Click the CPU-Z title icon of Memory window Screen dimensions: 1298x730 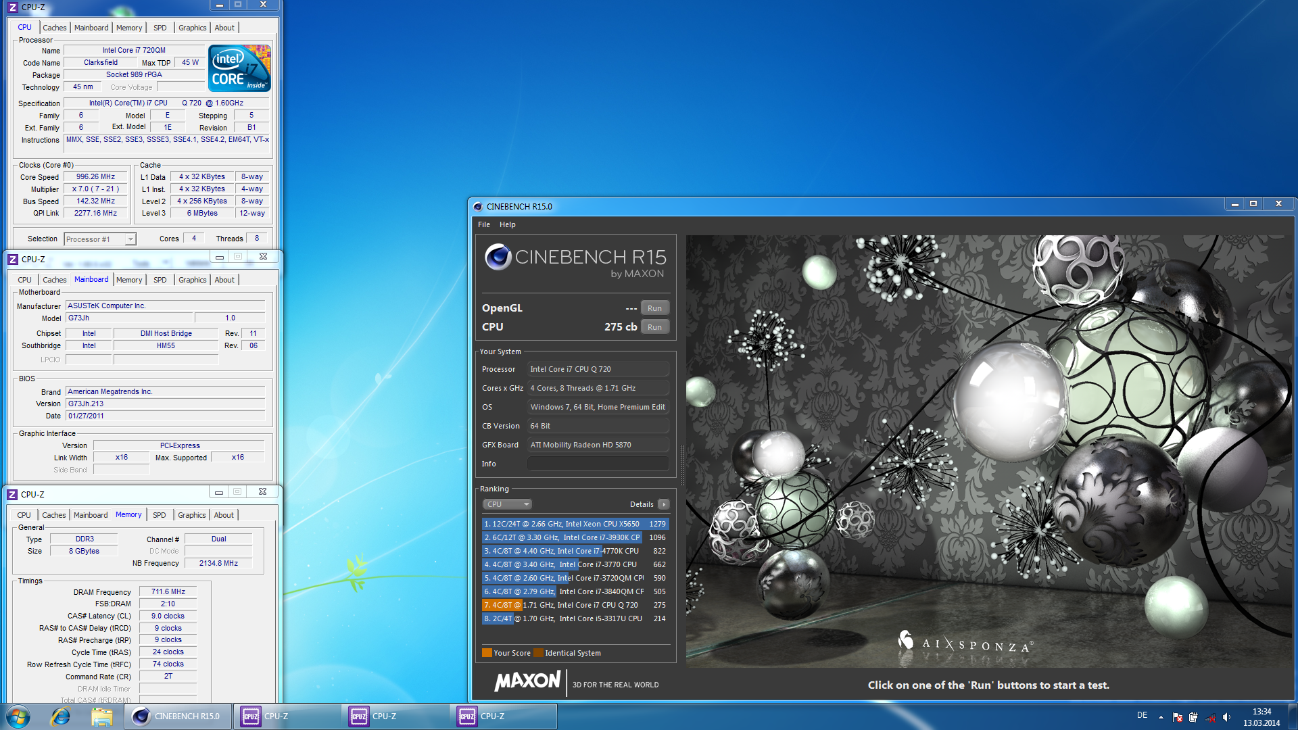pos(12,495)
